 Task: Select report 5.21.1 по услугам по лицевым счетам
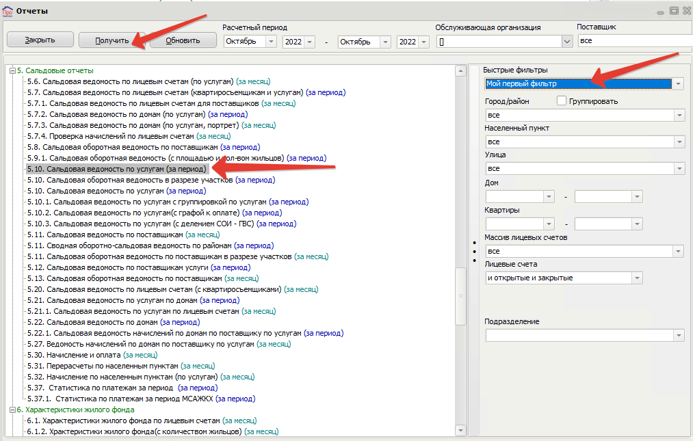(x=151, y=311)
